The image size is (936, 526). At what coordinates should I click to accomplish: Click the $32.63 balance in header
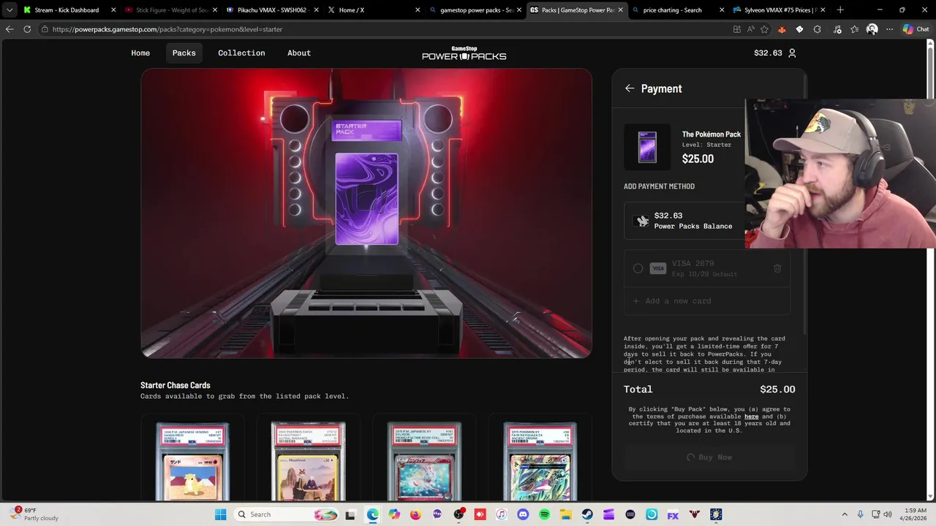click(768, 53)
